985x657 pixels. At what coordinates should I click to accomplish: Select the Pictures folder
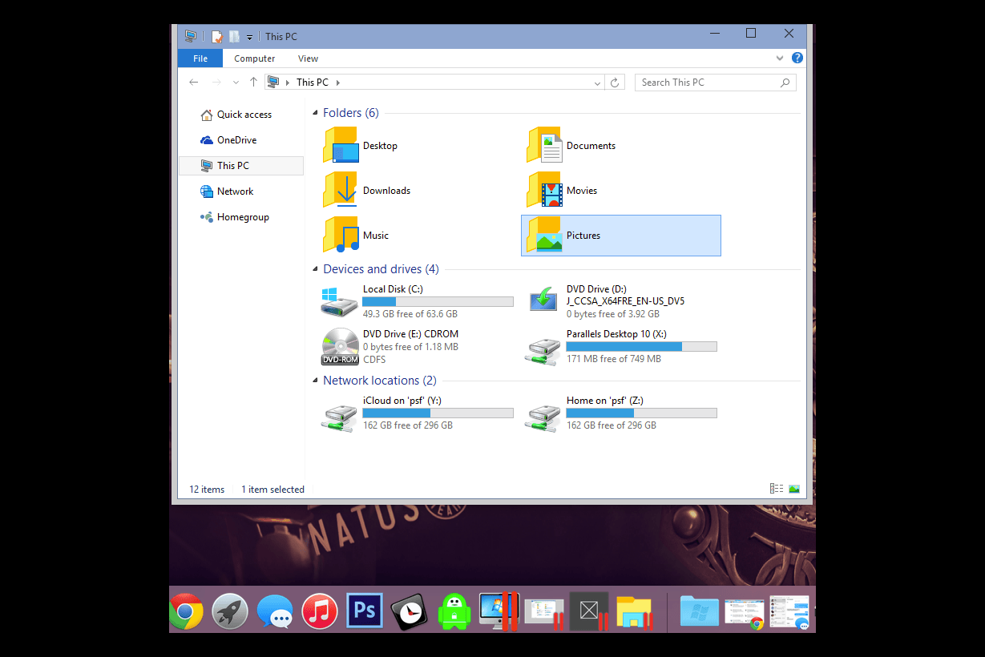621,236
